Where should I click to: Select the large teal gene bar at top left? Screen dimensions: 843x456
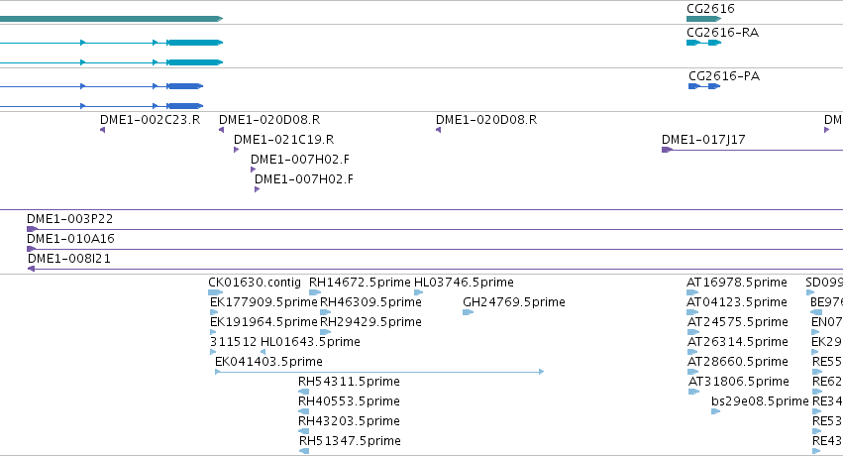coord(111,19)
